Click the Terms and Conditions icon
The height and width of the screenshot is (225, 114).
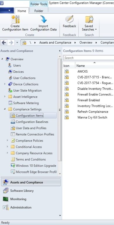coord(13,159)
